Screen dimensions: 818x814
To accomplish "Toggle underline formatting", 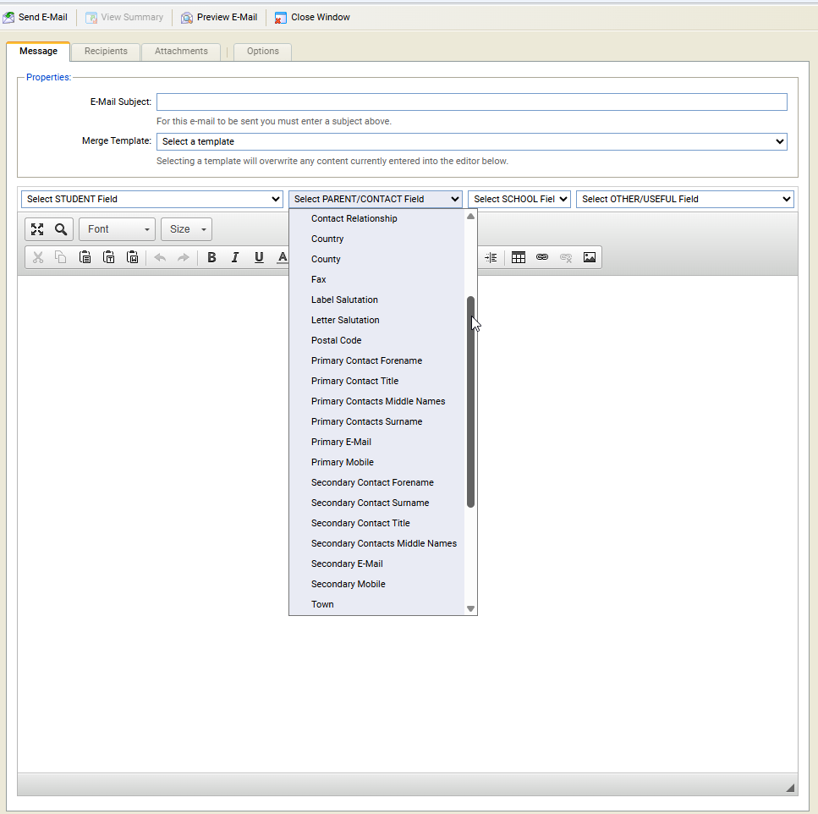I will click(259, 257).
